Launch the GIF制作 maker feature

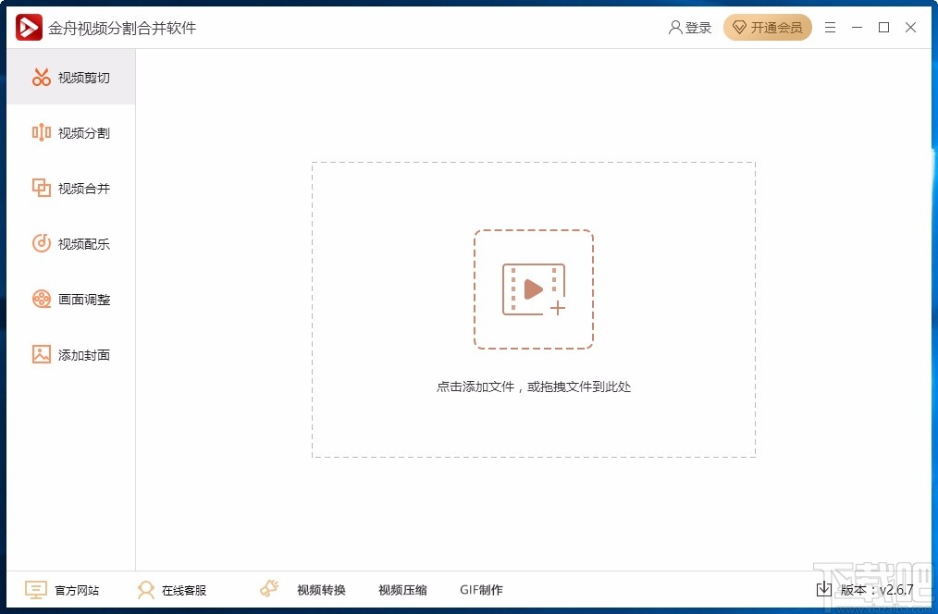(x=481, y=589)
